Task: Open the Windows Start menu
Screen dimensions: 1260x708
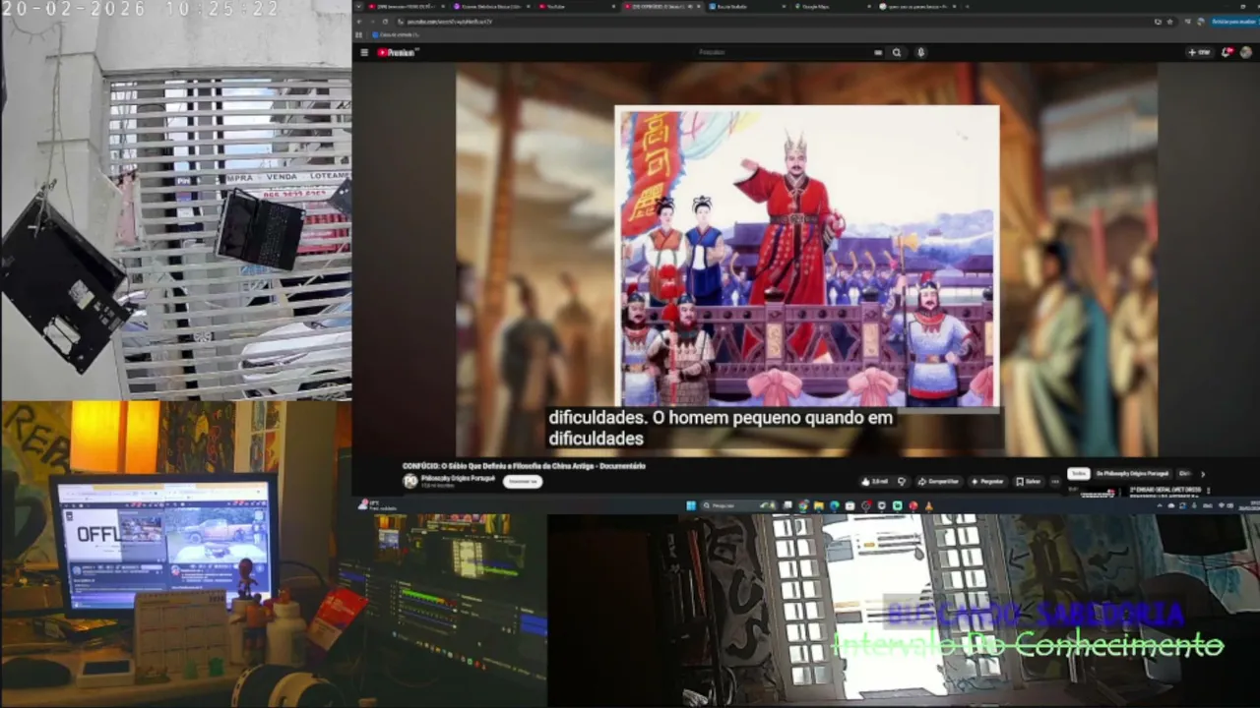Action: pos(691,506)
